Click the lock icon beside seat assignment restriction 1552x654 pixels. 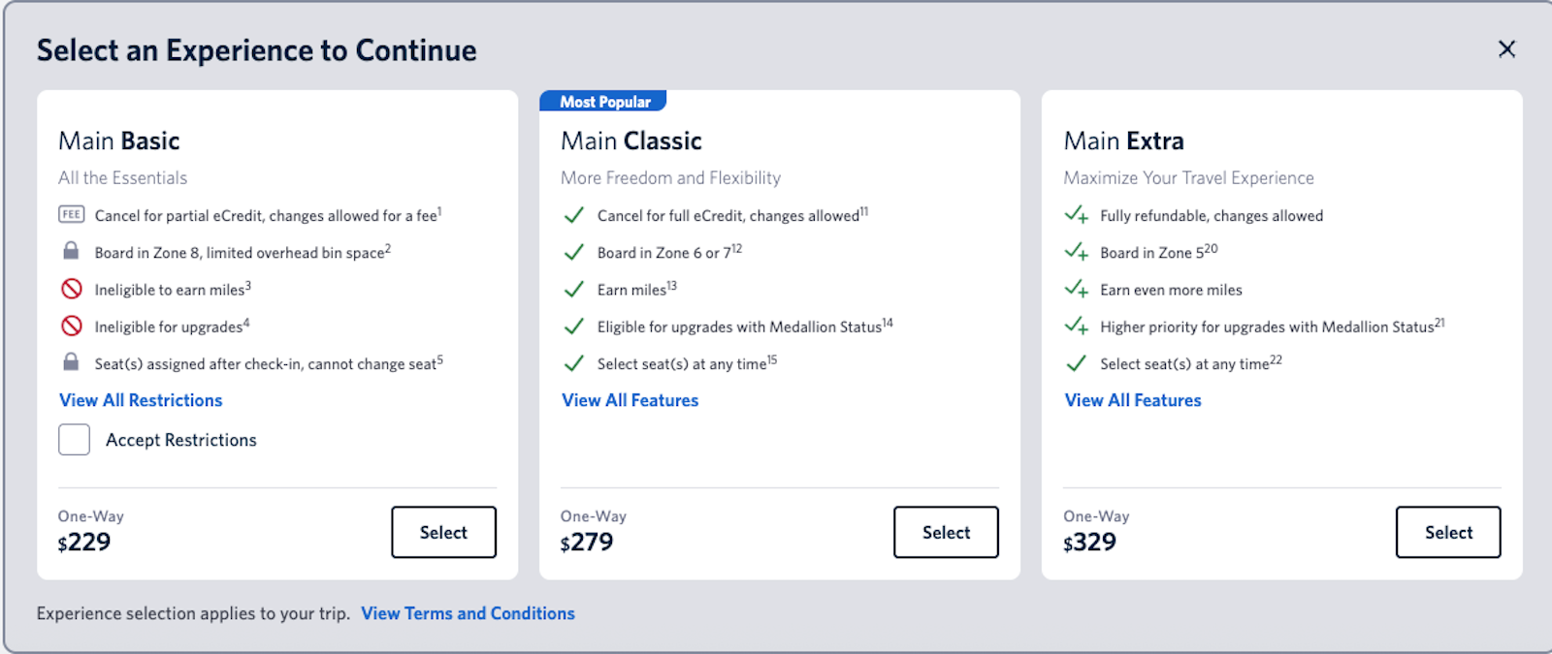point(71,362)
